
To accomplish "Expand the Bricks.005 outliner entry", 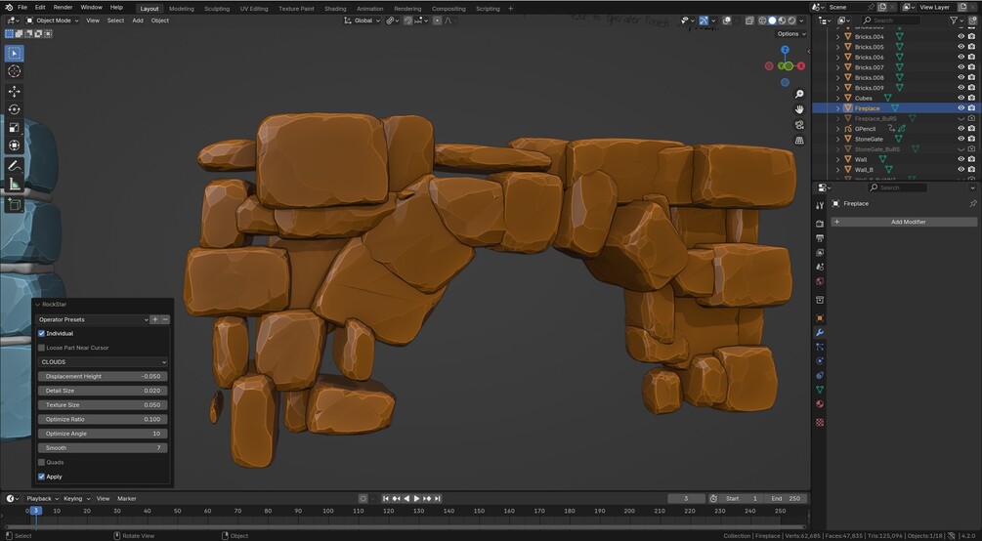I will (x=838, y=47).
